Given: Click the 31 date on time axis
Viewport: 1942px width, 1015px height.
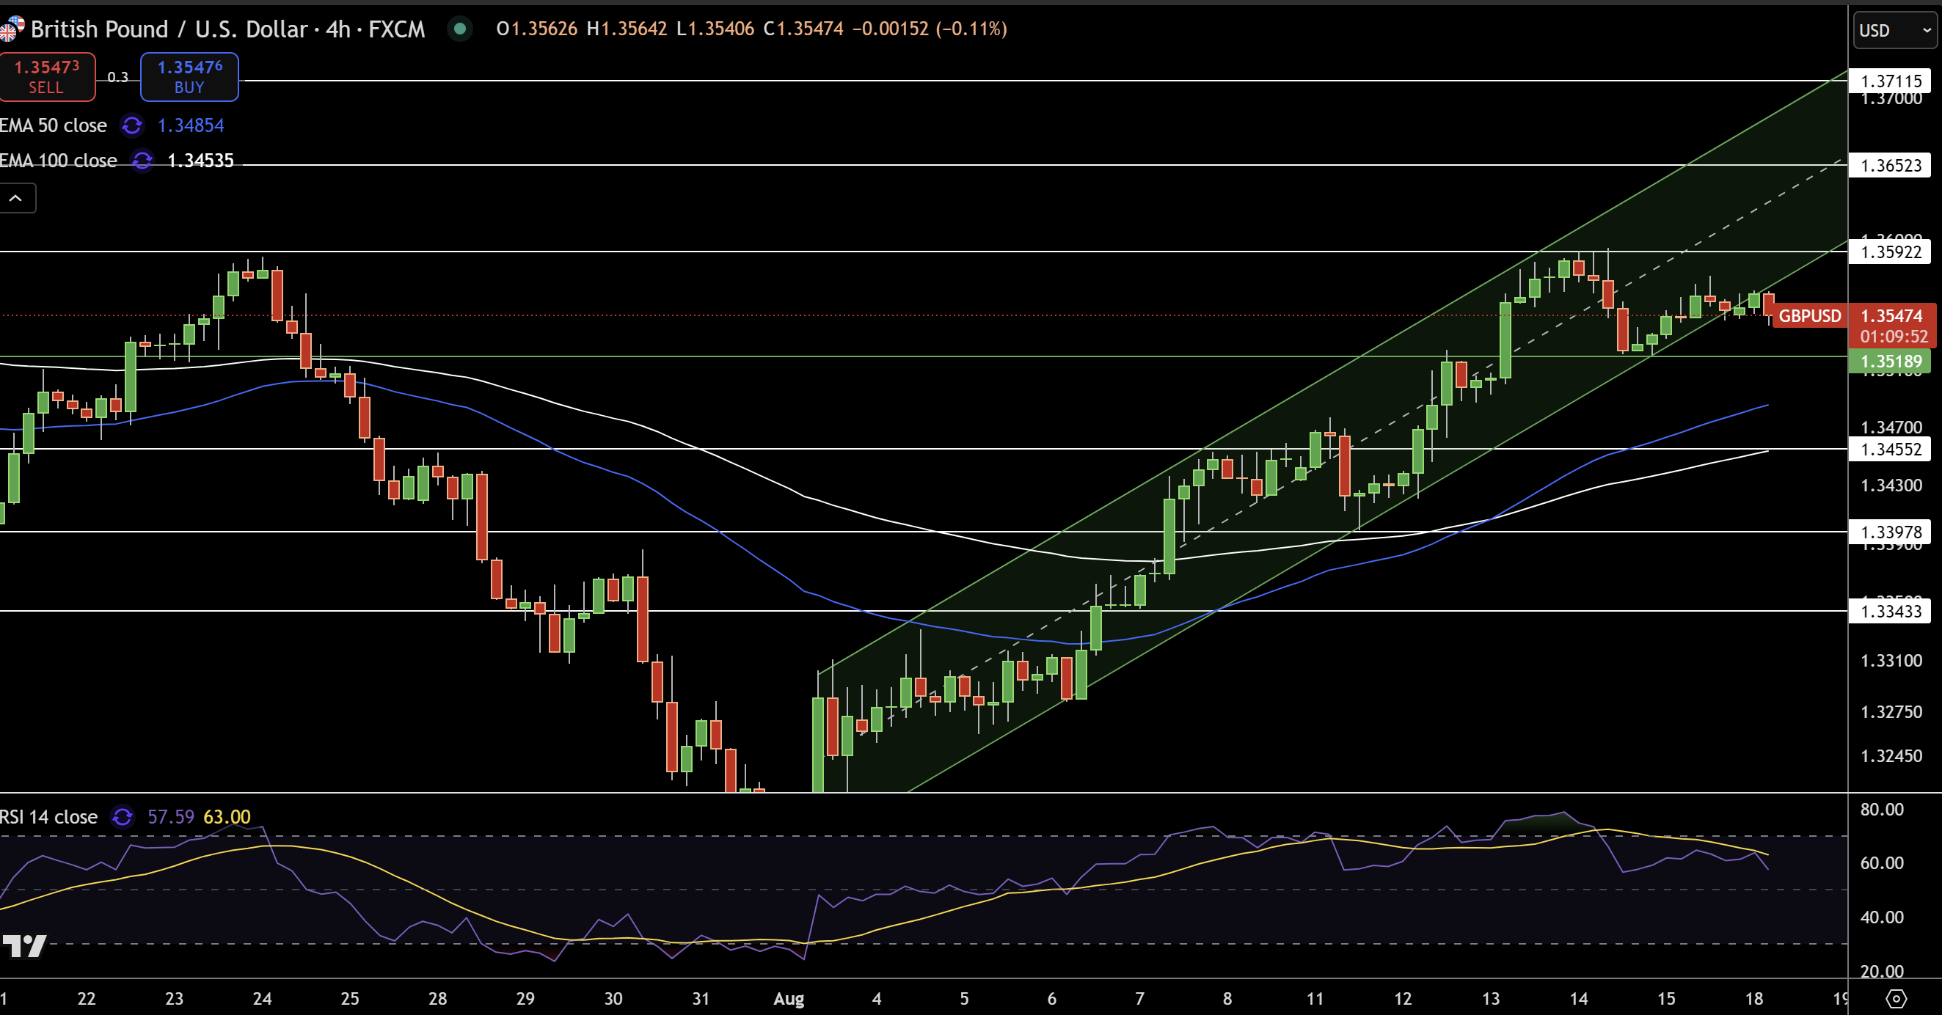Looking at the screenshot, I should [701, 999].
